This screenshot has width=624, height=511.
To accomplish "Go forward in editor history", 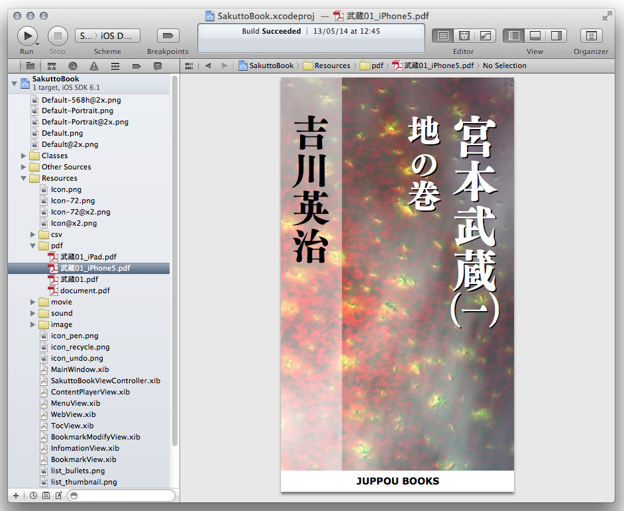I will (225, 66).
